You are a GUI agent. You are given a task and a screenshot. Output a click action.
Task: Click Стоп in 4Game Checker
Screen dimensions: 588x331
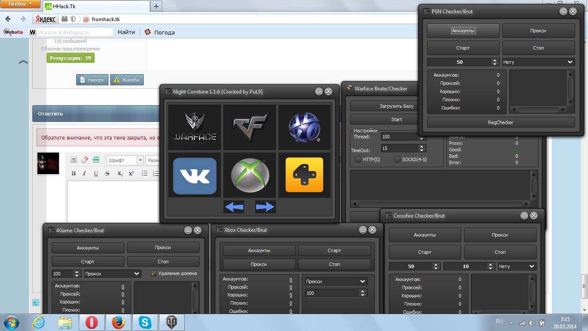click(x=163, y=262)
